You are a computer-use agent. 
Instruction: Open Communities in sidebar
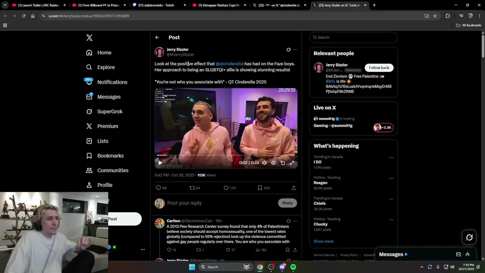coord(107,170)
